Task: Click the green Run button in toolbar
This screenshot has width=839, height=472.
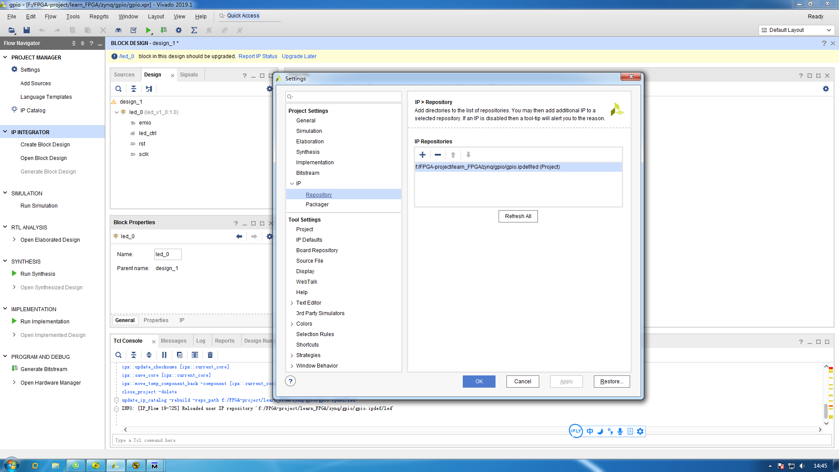Action: (x=148, y=30)
